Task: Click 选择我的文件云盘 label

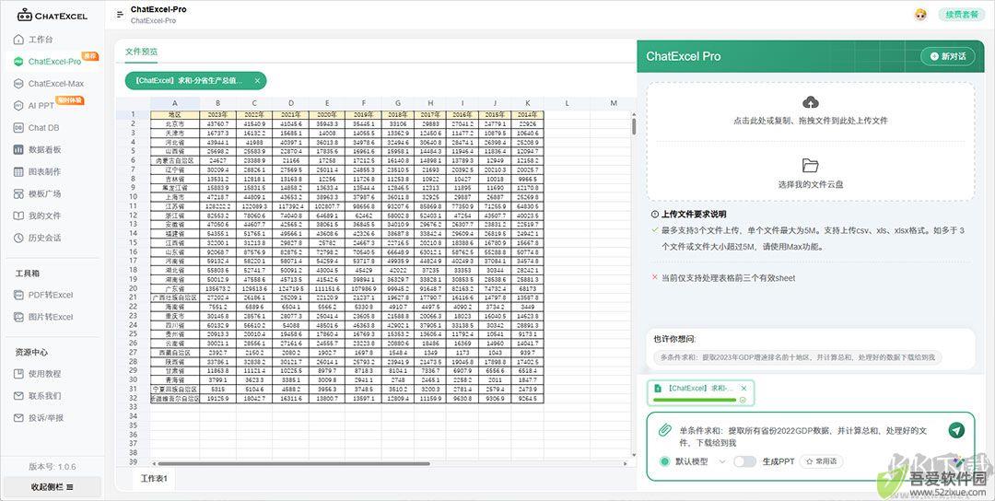Action: [811, 184]
